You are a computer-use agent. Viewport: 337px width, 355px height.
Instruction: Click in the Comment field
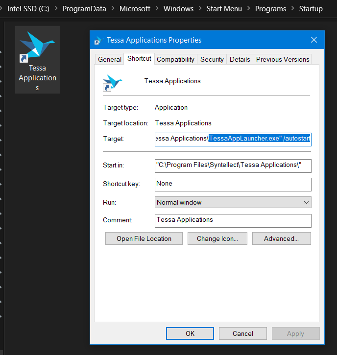click(233, 221)
